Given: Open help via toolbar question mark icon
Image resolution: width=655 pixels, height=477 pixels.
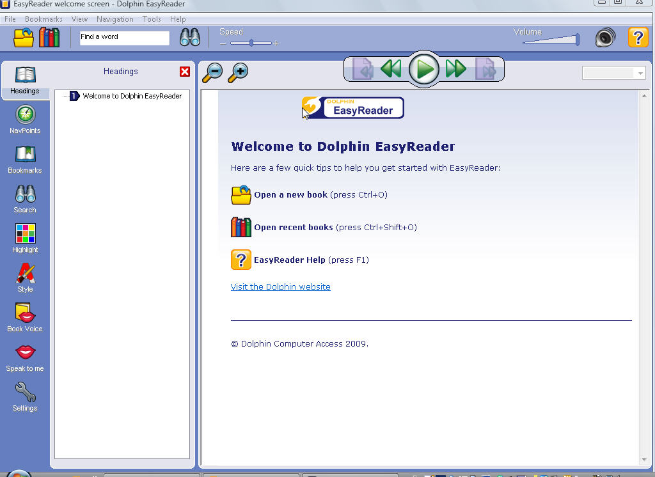Looking at the screenshot, I should click(638, 38).
